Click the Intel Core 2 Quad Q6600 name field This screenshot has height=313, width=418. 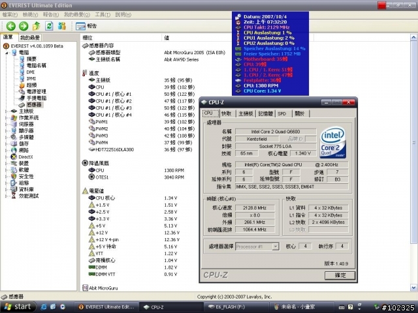click(x=276, y=132)
